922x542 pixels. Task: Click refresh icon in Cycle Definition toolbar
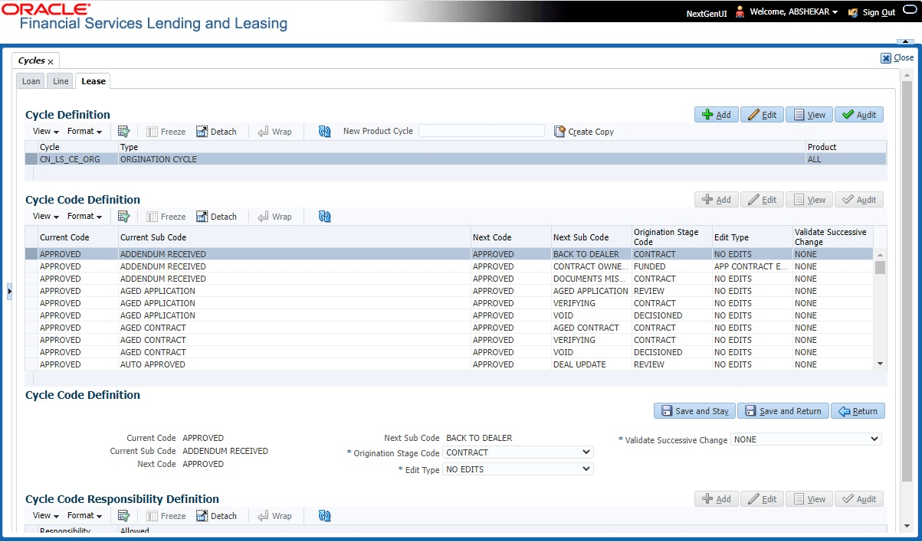click(x=324, y=132)
